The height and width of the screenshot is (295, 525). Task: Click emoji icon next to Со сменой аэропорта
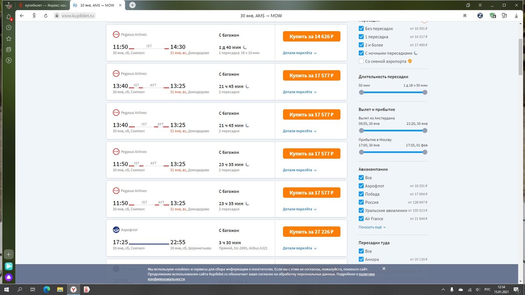click(409, 61)
